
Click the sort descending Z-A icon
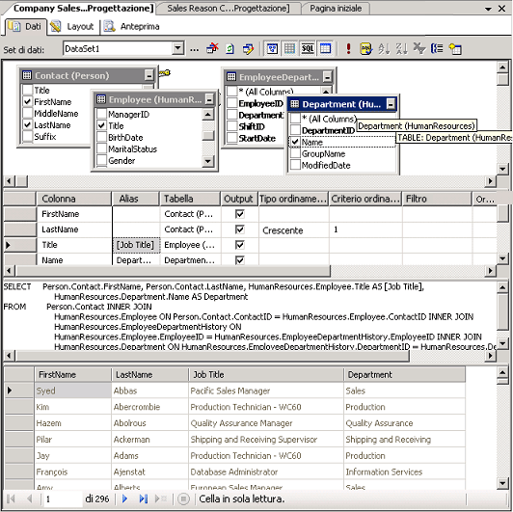(401, 49)
